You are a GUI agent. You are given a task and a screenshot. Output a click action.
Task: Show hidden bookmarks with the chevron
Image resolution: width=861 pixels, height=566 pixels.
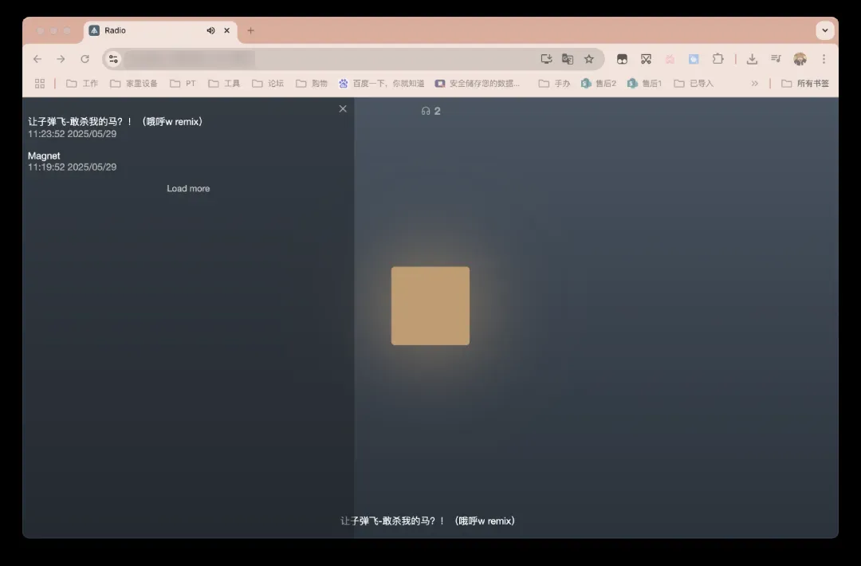[x=754, y=83]
